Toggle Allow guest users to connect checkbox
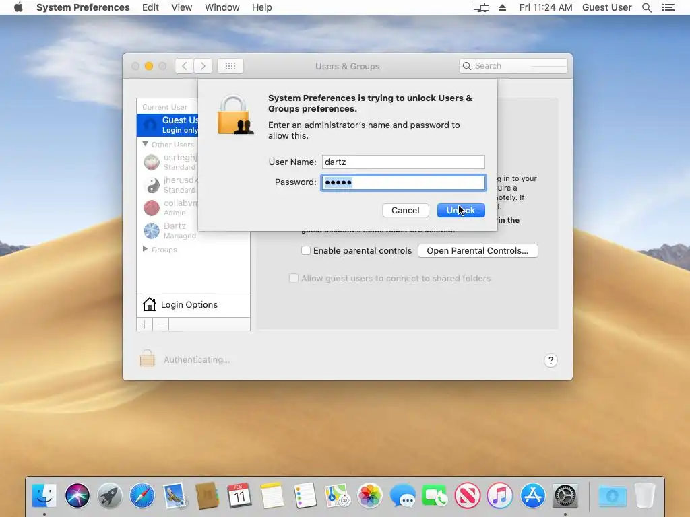The image size is (690, 517). pos(294,278)
